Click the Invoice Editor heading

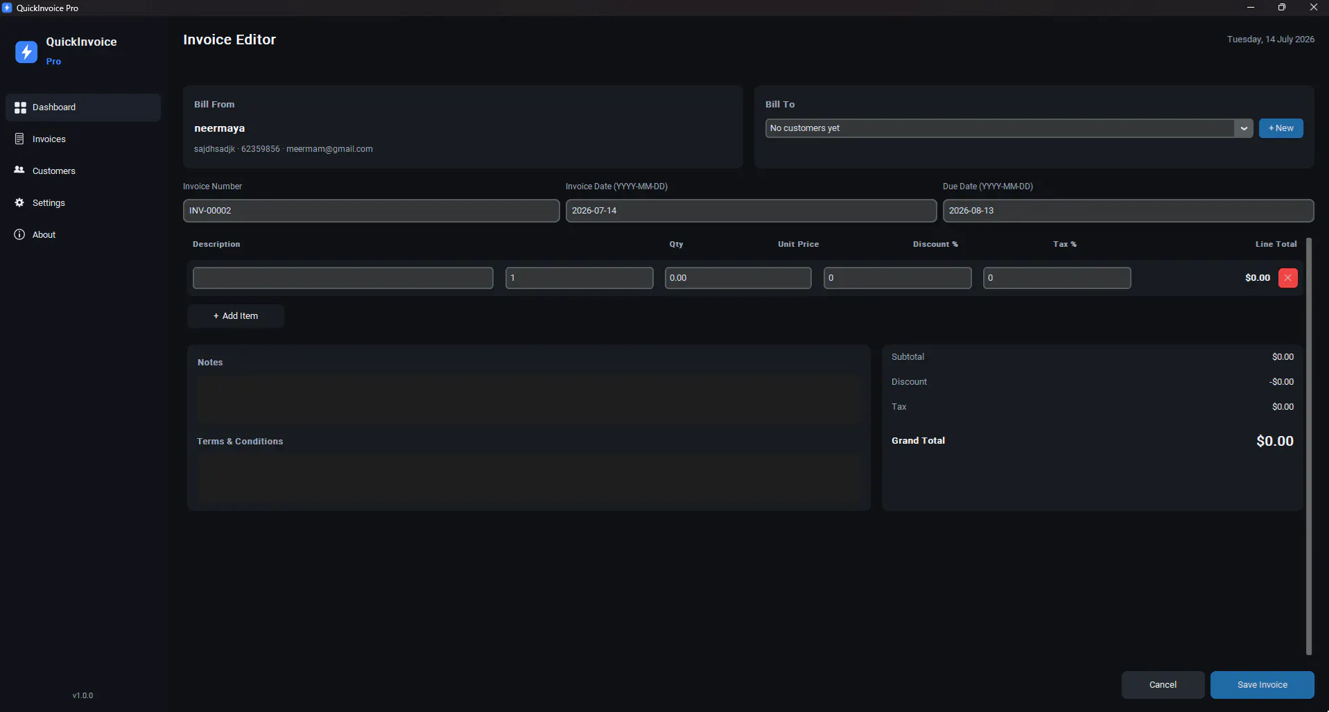coord(229,40)
